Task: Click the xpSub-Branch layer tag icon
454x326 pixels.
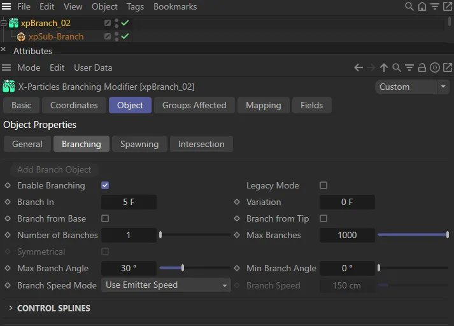Action: (108, 36)
